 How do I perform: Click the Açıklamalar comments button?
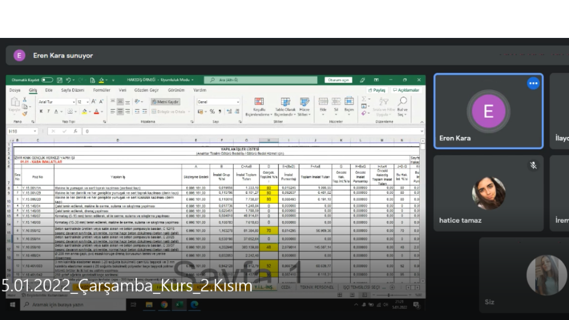click(406, 90)
